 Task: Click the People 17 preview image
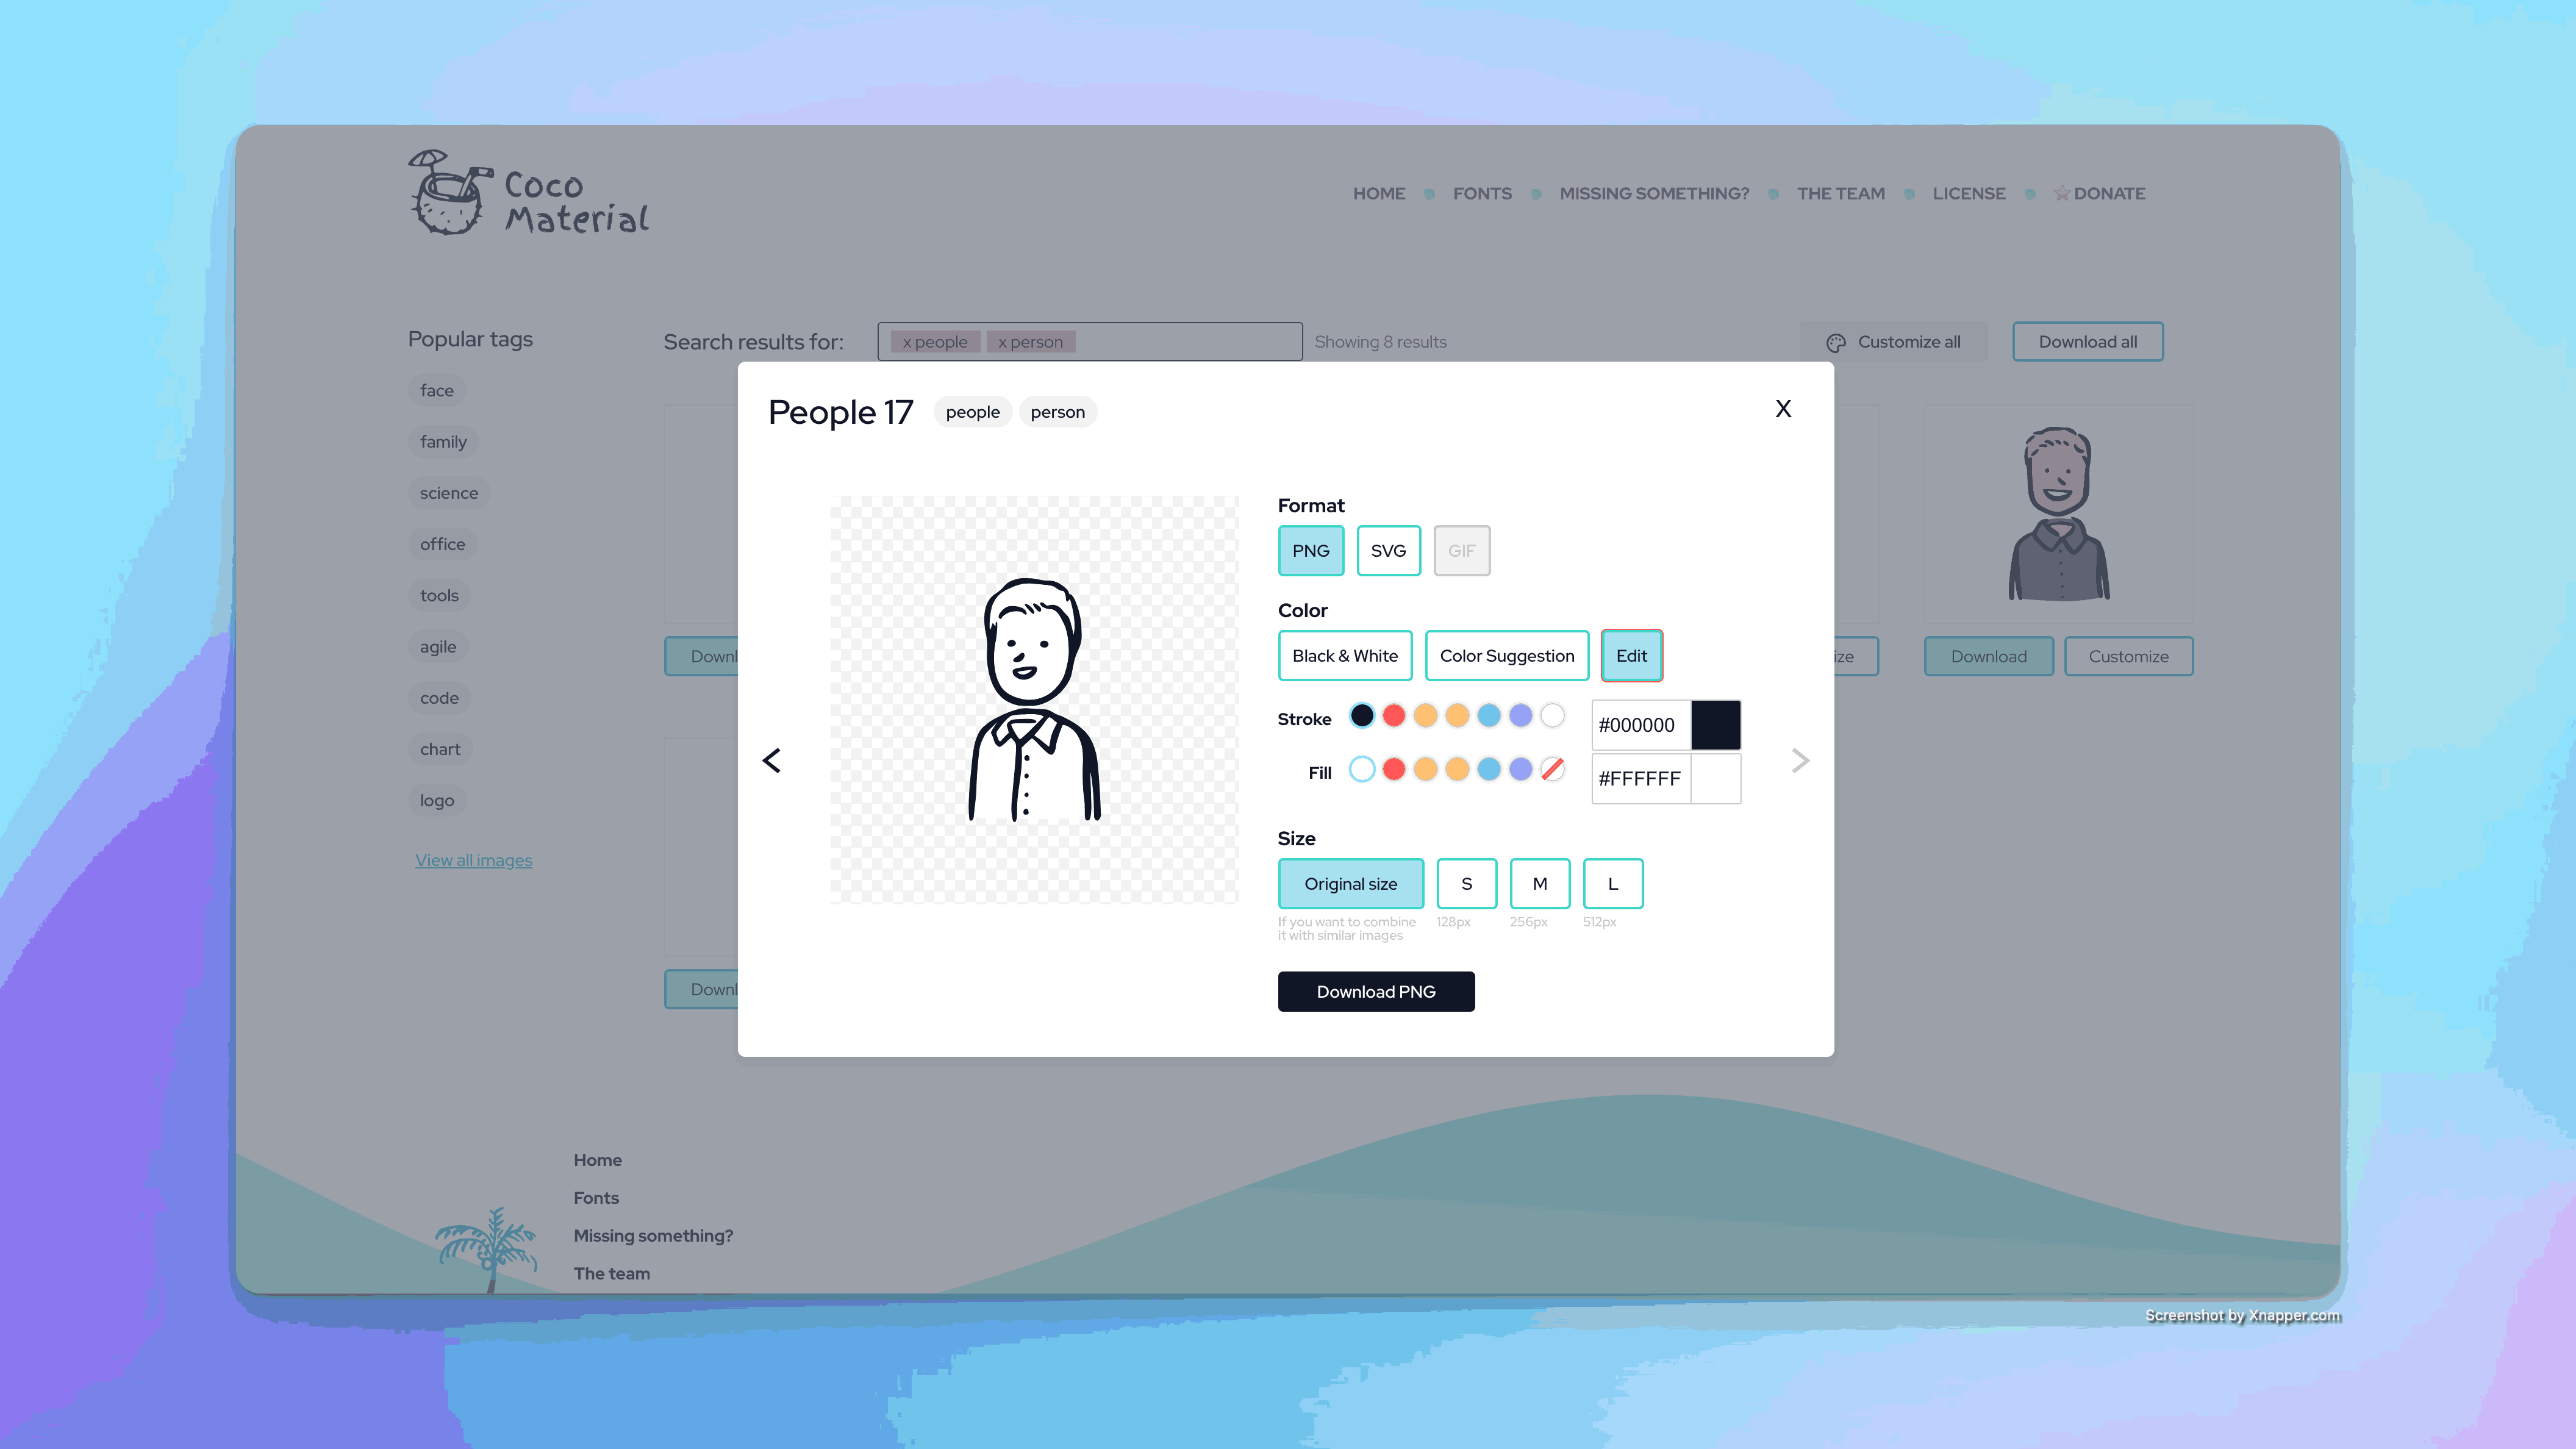(x=1034, y=700)
